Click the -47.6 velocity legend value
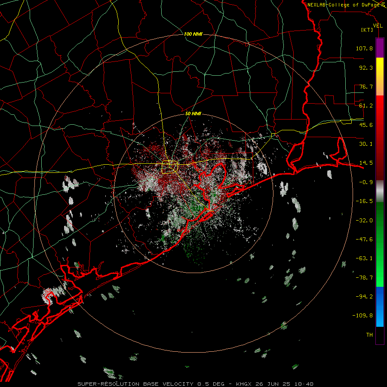 (x=364, y=240)
